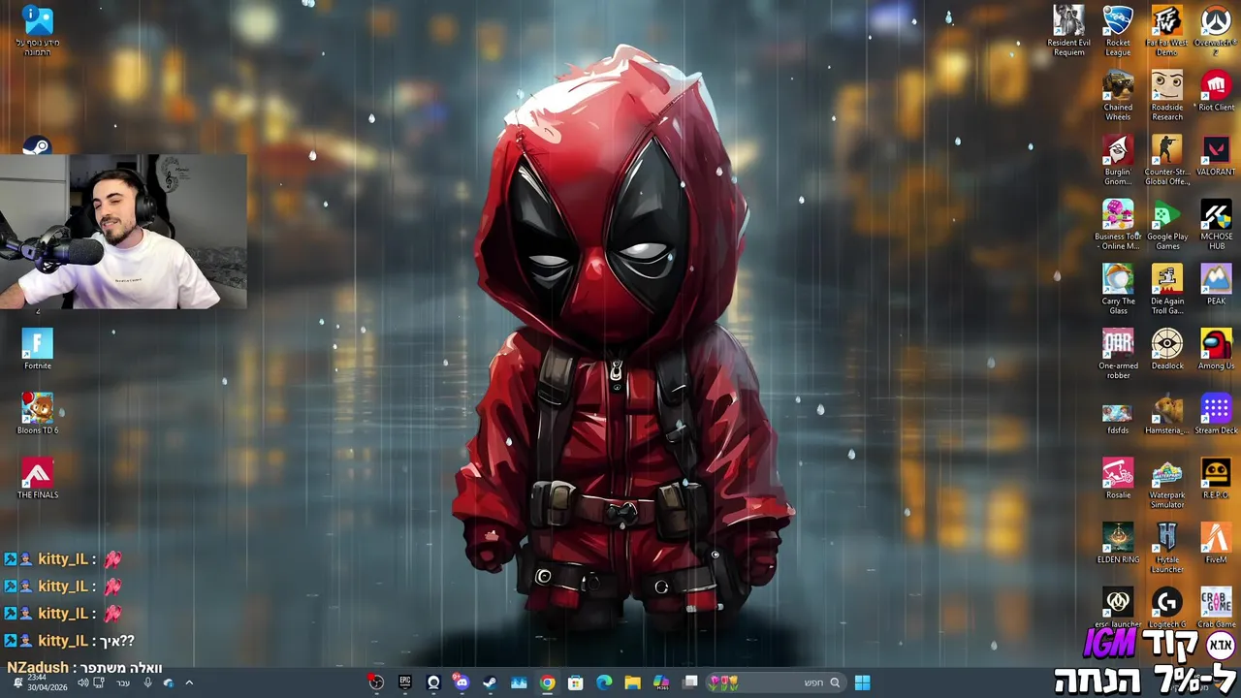Select the Overwatch 2 desktop icon
Viewport: 1241px width, 698px height.
(x=1216, y=30)
